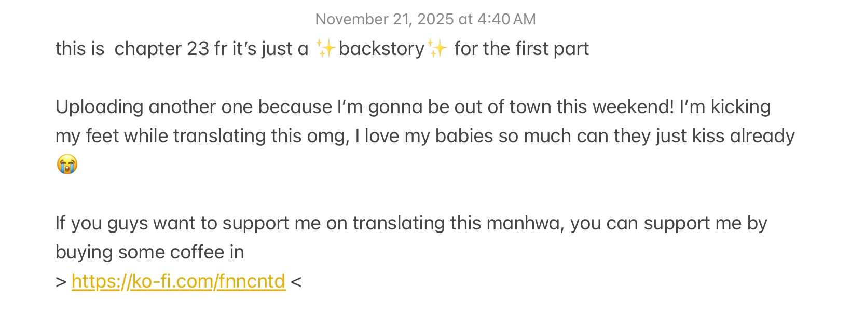Click the note timestamp November 21, 2025
Image resolution: width=851 pixels, height=327 pixels.
pyautogui.click(x=425, y=19)
